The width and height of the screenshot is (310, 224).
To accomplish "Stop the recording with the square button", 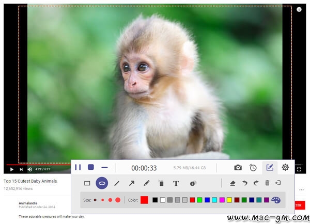I will [91, 167].
